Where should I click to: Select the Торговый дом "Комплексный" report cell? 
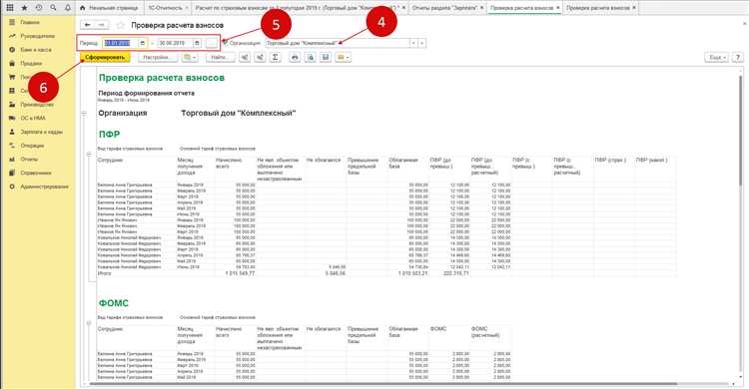239,113
